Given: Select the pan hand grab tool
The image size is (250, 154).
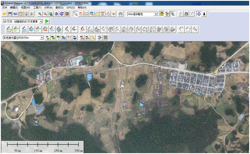Looking at the screenshot, I should point(81,14).
